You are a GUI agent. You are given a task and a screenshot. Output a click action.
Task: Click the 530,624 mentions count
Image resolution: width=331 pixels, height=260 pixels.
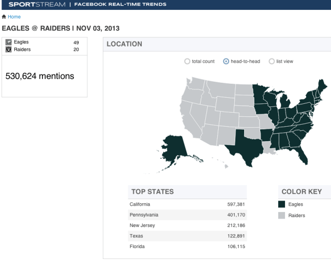coord(40,77)
